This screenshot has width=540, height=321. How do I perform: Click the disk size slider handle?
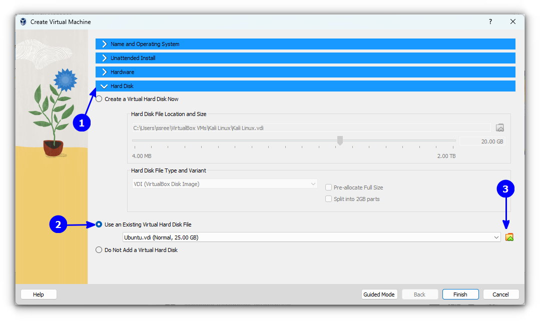coord(340,141)
